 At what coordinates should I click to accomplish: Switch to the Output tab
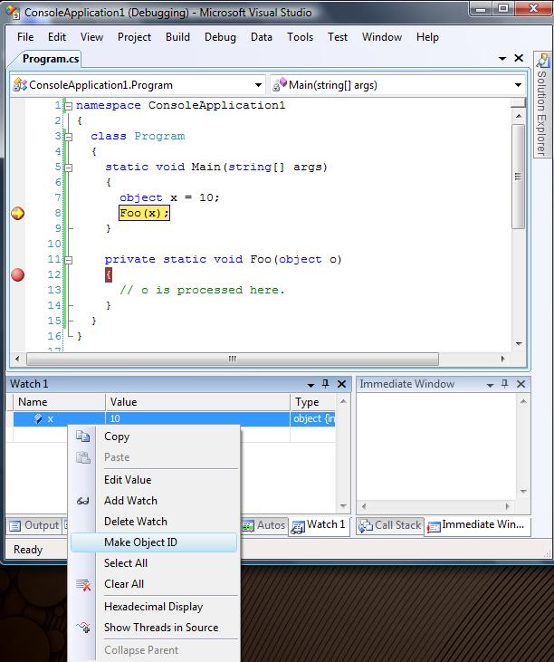coord(34,525)
